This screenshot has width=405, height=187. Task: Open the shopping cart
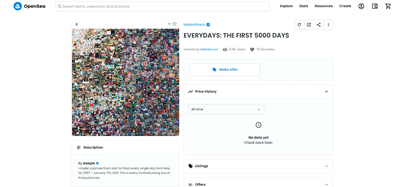coord(388,6)
